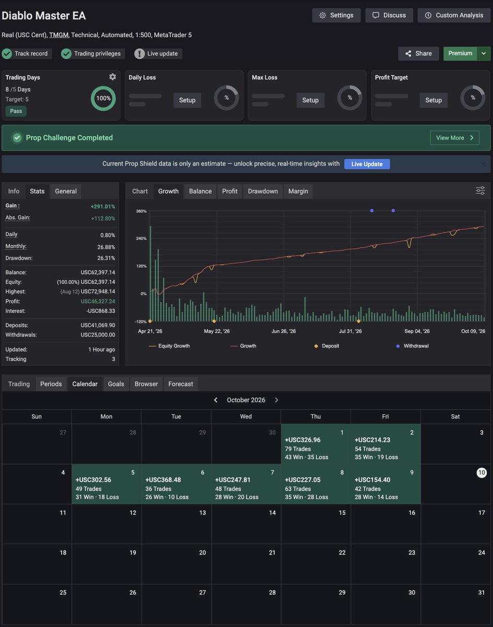Click the first blue withdrawal marker on chart
The height and width of the screenshot is (627, 493).
pos(372,211)
